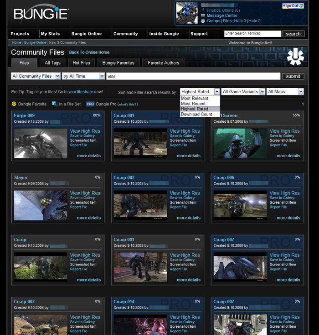Screen dimensions: 319x335
Task: Click the In a File Set icon
Action: (x=55, y=104)
